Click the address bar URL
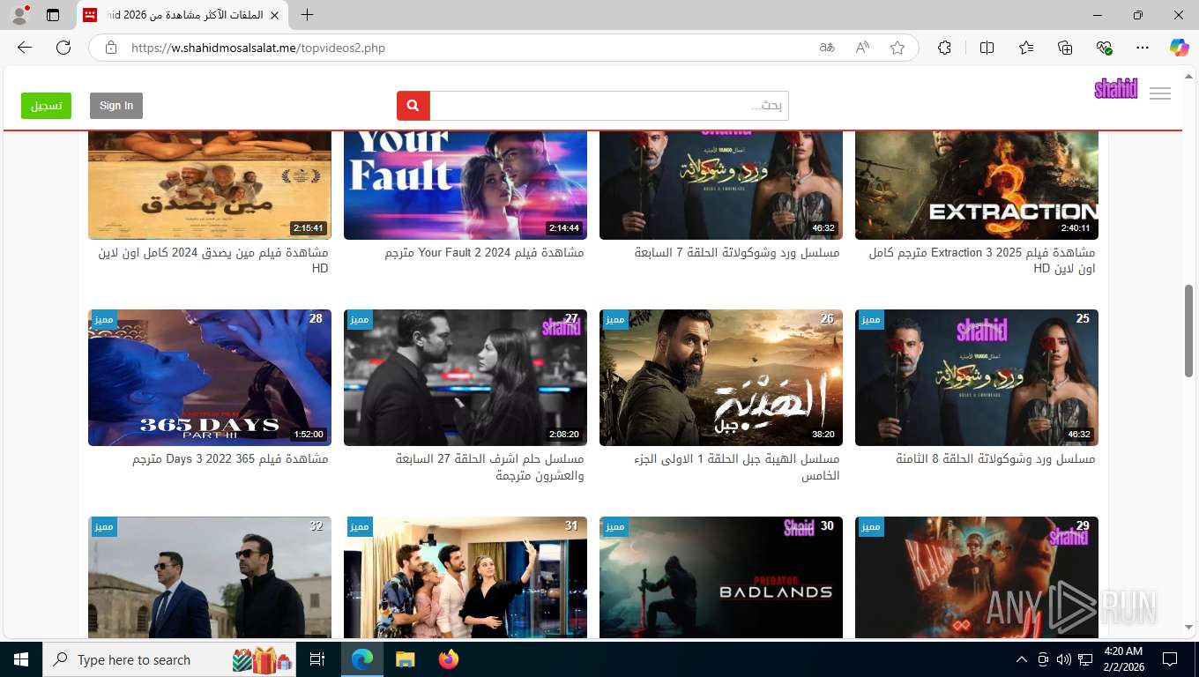The image size is (1199, 677). (x=258, y=48)
